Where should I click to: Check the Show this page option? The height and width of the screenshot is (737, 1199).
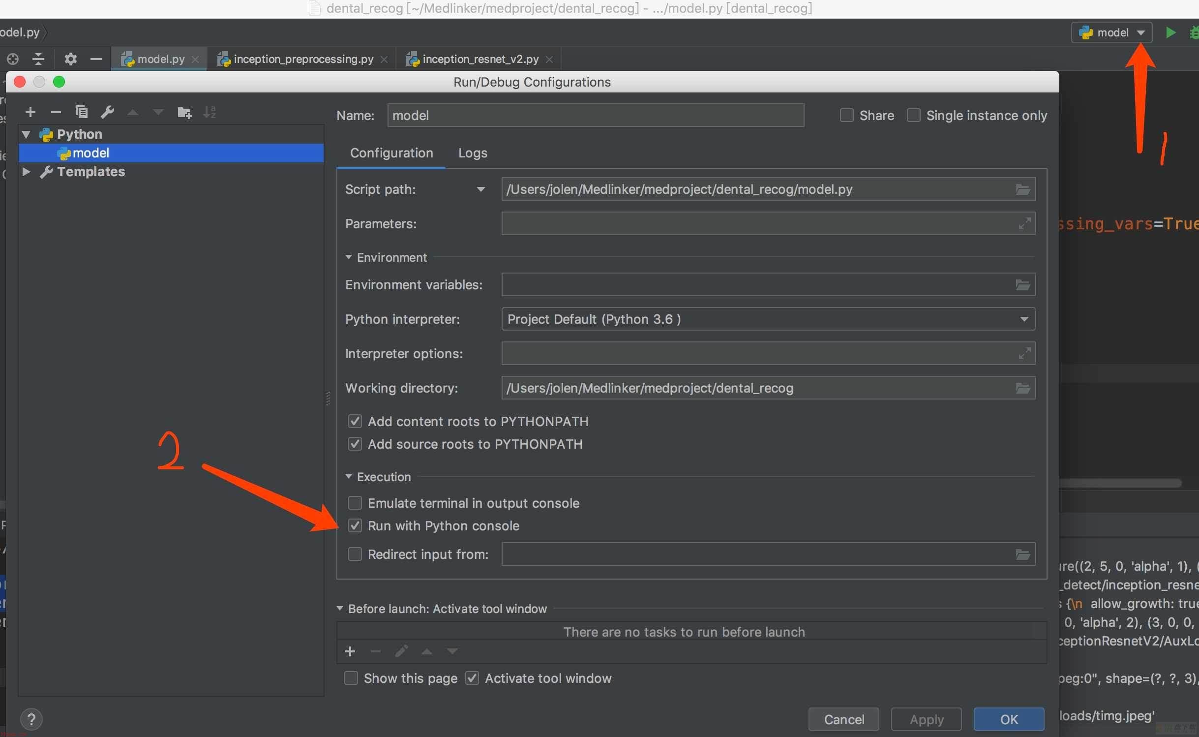coord(351,678)
